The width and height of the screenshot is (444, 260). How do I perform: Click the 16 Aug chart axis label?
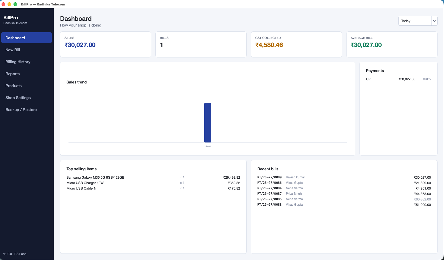[x=208, y=146]
